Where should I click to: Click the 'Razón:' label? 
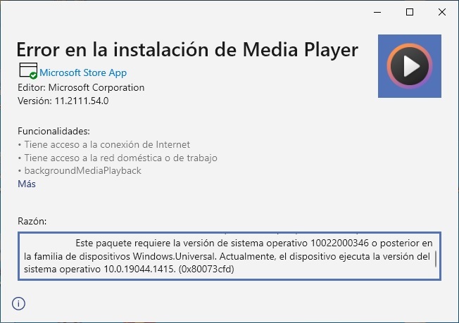click(x=32, y=221)
